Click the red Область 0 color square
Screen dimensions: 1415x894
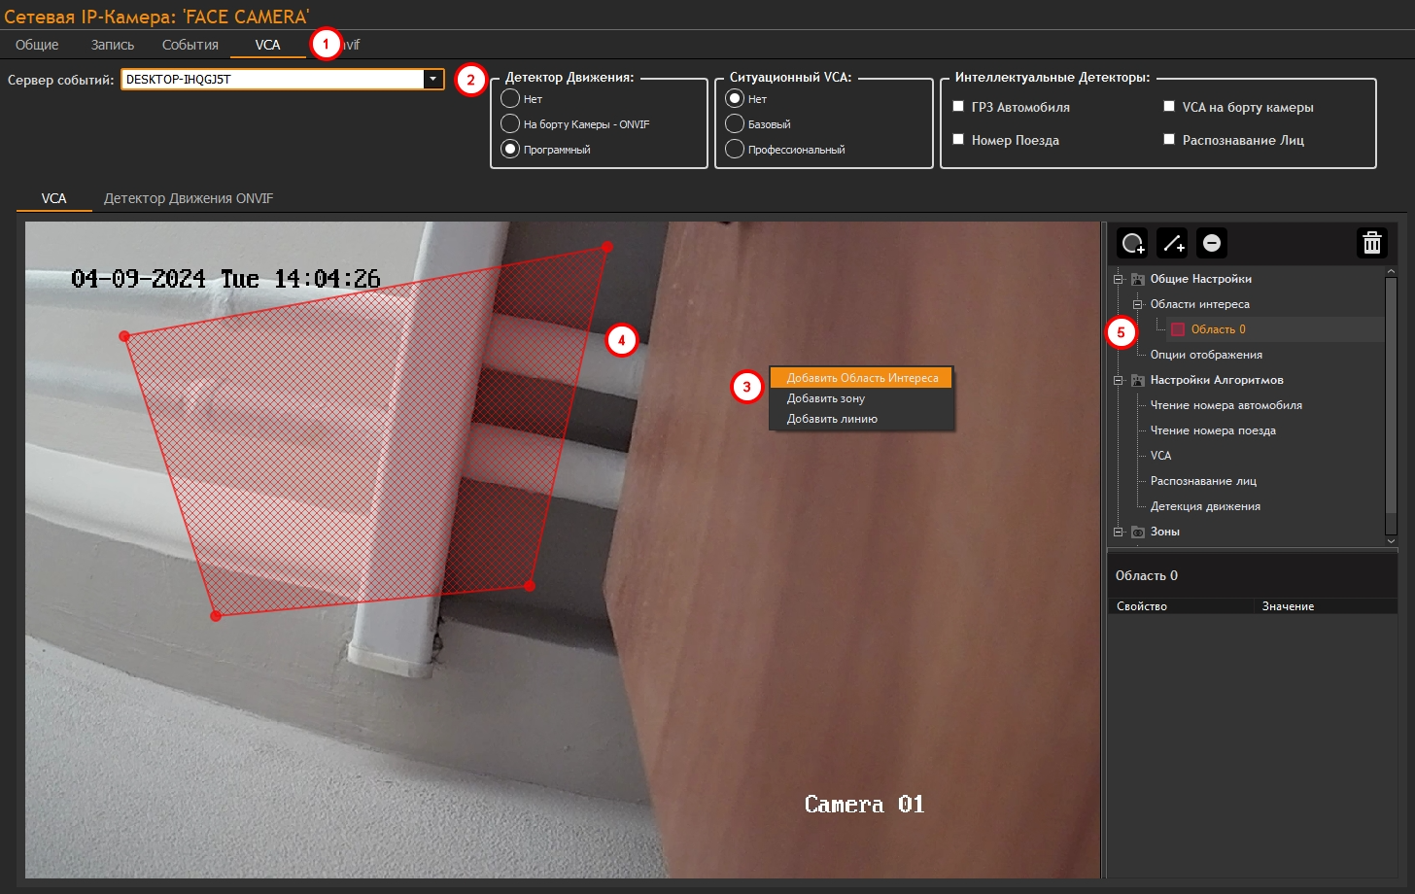click(1178, 329)
